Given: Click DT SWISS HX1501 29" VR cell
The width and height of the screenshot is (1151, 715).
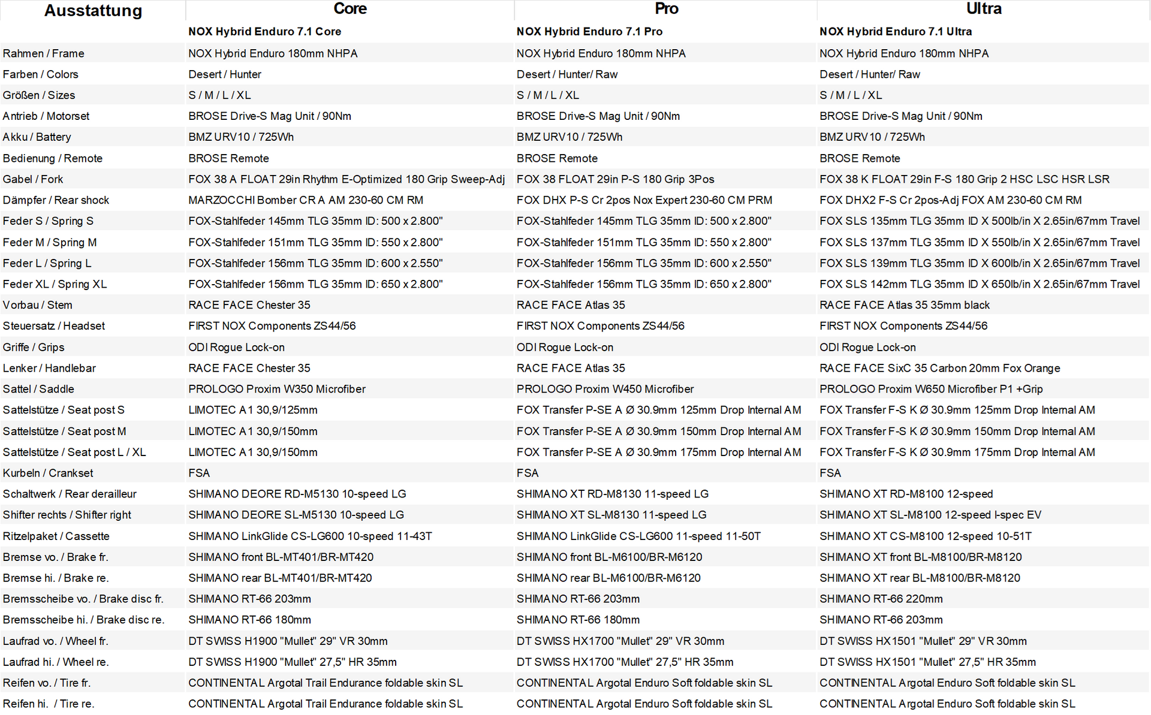Looking at the screenshot, I should click(923, 641).
